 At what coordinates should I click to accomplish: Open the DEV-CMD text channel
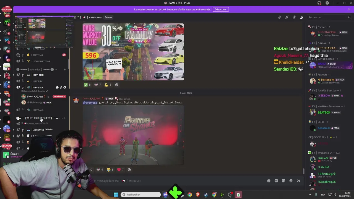(41, 75)
